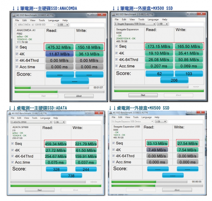
Task: Toggle 4K-64Thrd checkbox in desktop MX500 window
Action: [114, 156]
